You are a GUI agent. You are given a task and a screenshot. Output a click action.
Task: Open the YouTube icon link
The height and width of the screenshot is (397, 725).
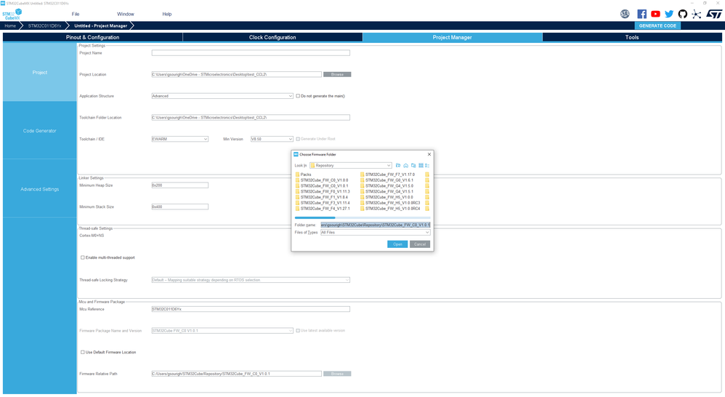click(x=655, y=14)
